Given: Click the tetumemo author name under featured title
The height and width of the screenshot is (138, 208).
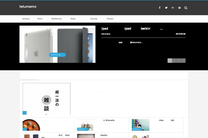Looking at the screenshot, I should [x=106, y=34].
